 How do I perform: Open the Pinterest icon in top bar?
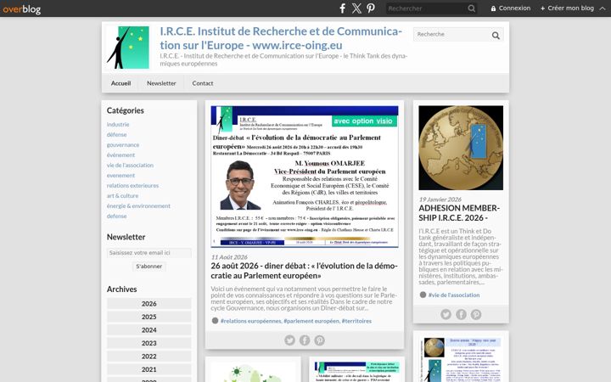371,8
